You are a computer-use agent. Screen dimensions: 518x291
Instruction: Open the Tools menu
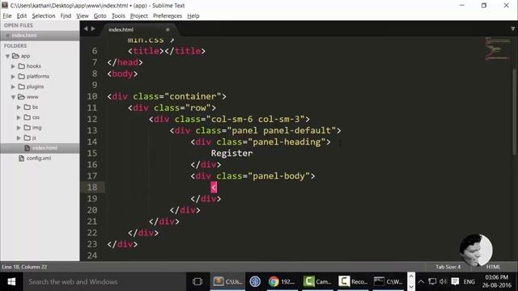[118, 16]
